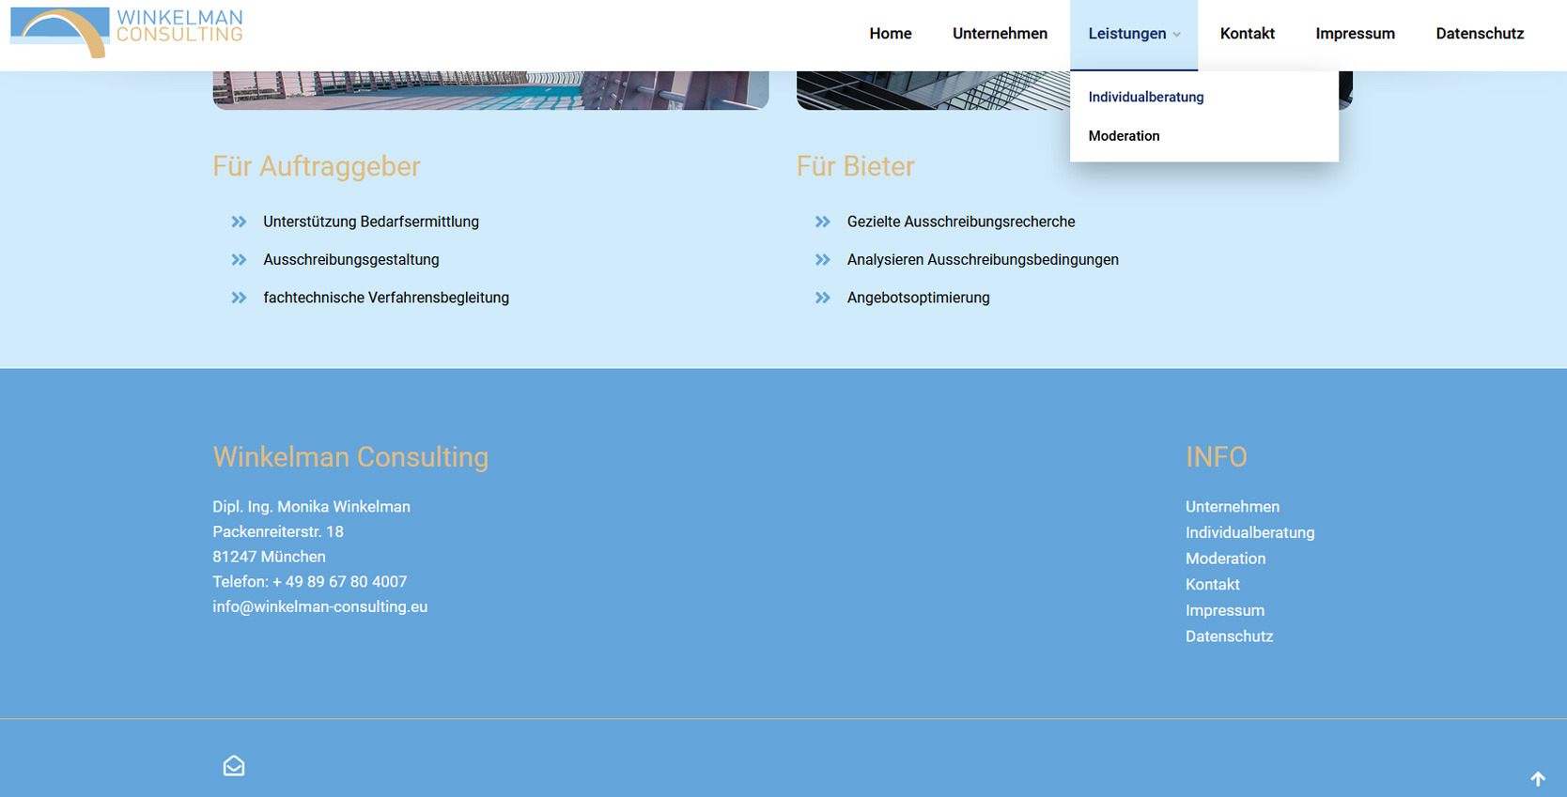The width and height of the screenshot is (1567, 797).
Task: Click chevron icon beside Unterstützung Bedarfsermittlung
Action: click(239, 222)
